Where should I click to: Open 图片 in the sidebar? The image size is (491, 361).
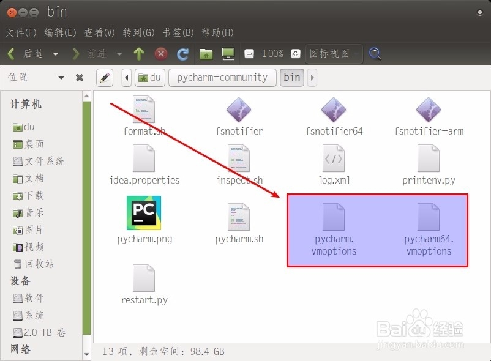[28, 230]
